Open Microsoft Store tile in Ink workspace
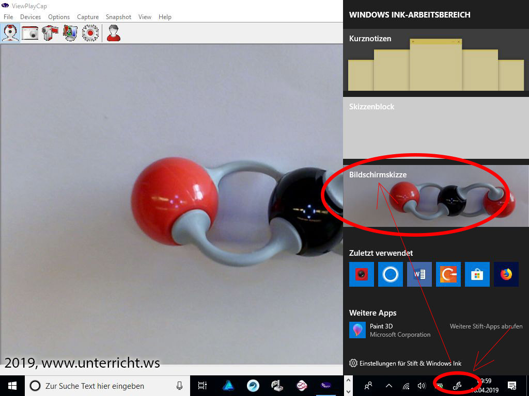529x396 pixels. (x=477, y=274)
